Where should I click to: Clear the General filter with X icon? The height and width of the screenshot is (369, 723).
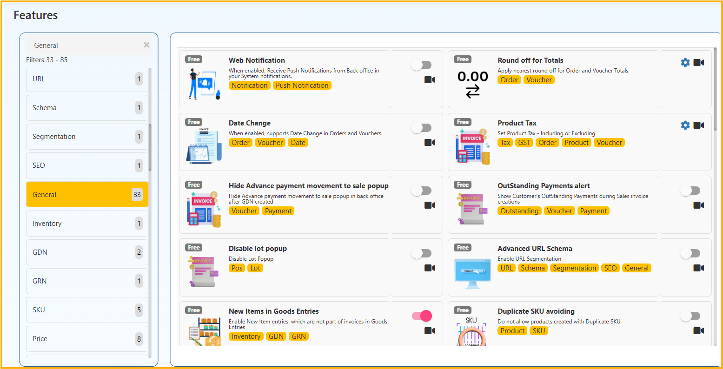click(146, 45)
